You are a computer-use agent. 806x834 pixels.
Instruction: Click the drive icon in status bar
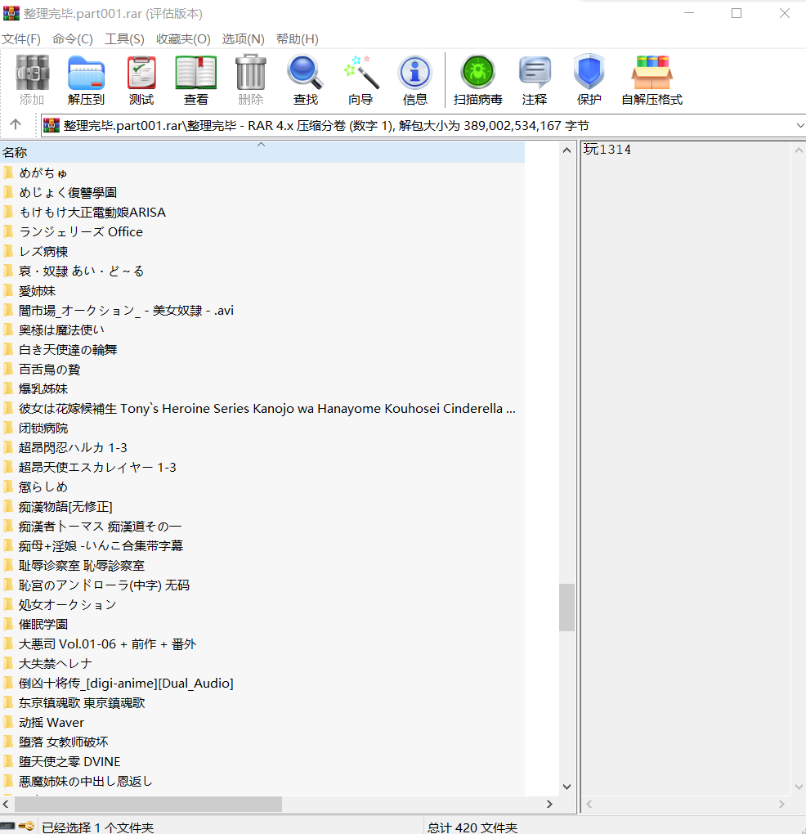pos(7,826)
